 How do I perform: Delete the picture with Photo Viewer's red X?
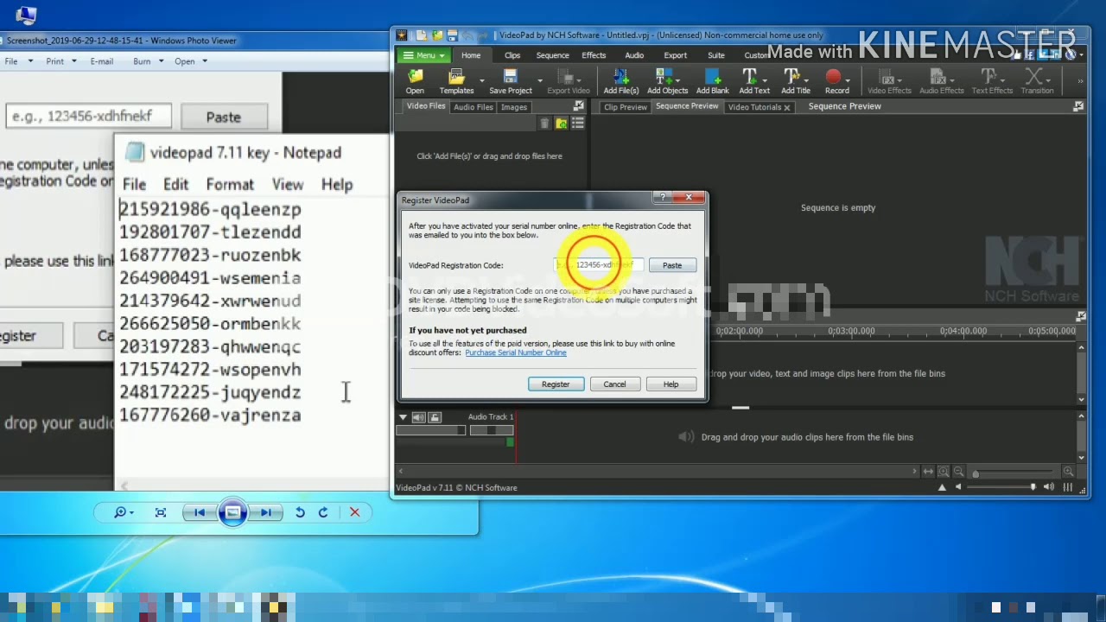[x=354, y=512]
